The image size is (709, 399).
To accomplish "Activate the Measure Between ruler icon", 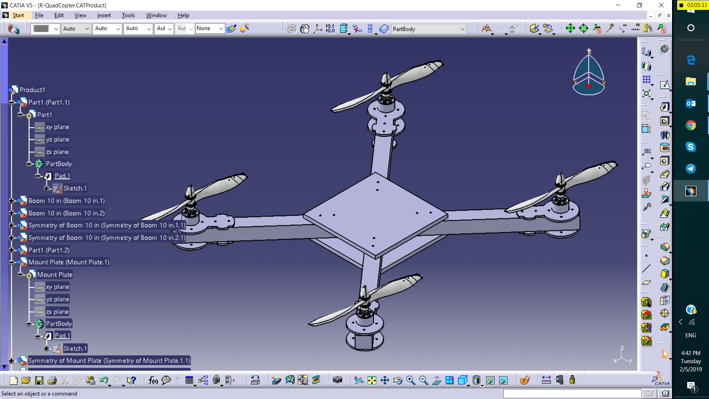I will 546,380.
